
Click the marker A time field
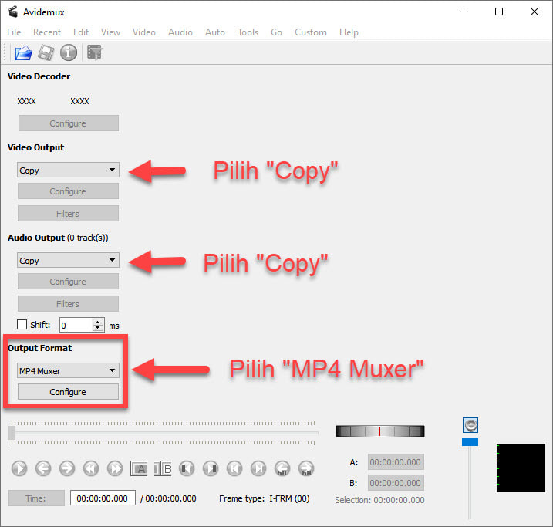[x=396, y=462]
